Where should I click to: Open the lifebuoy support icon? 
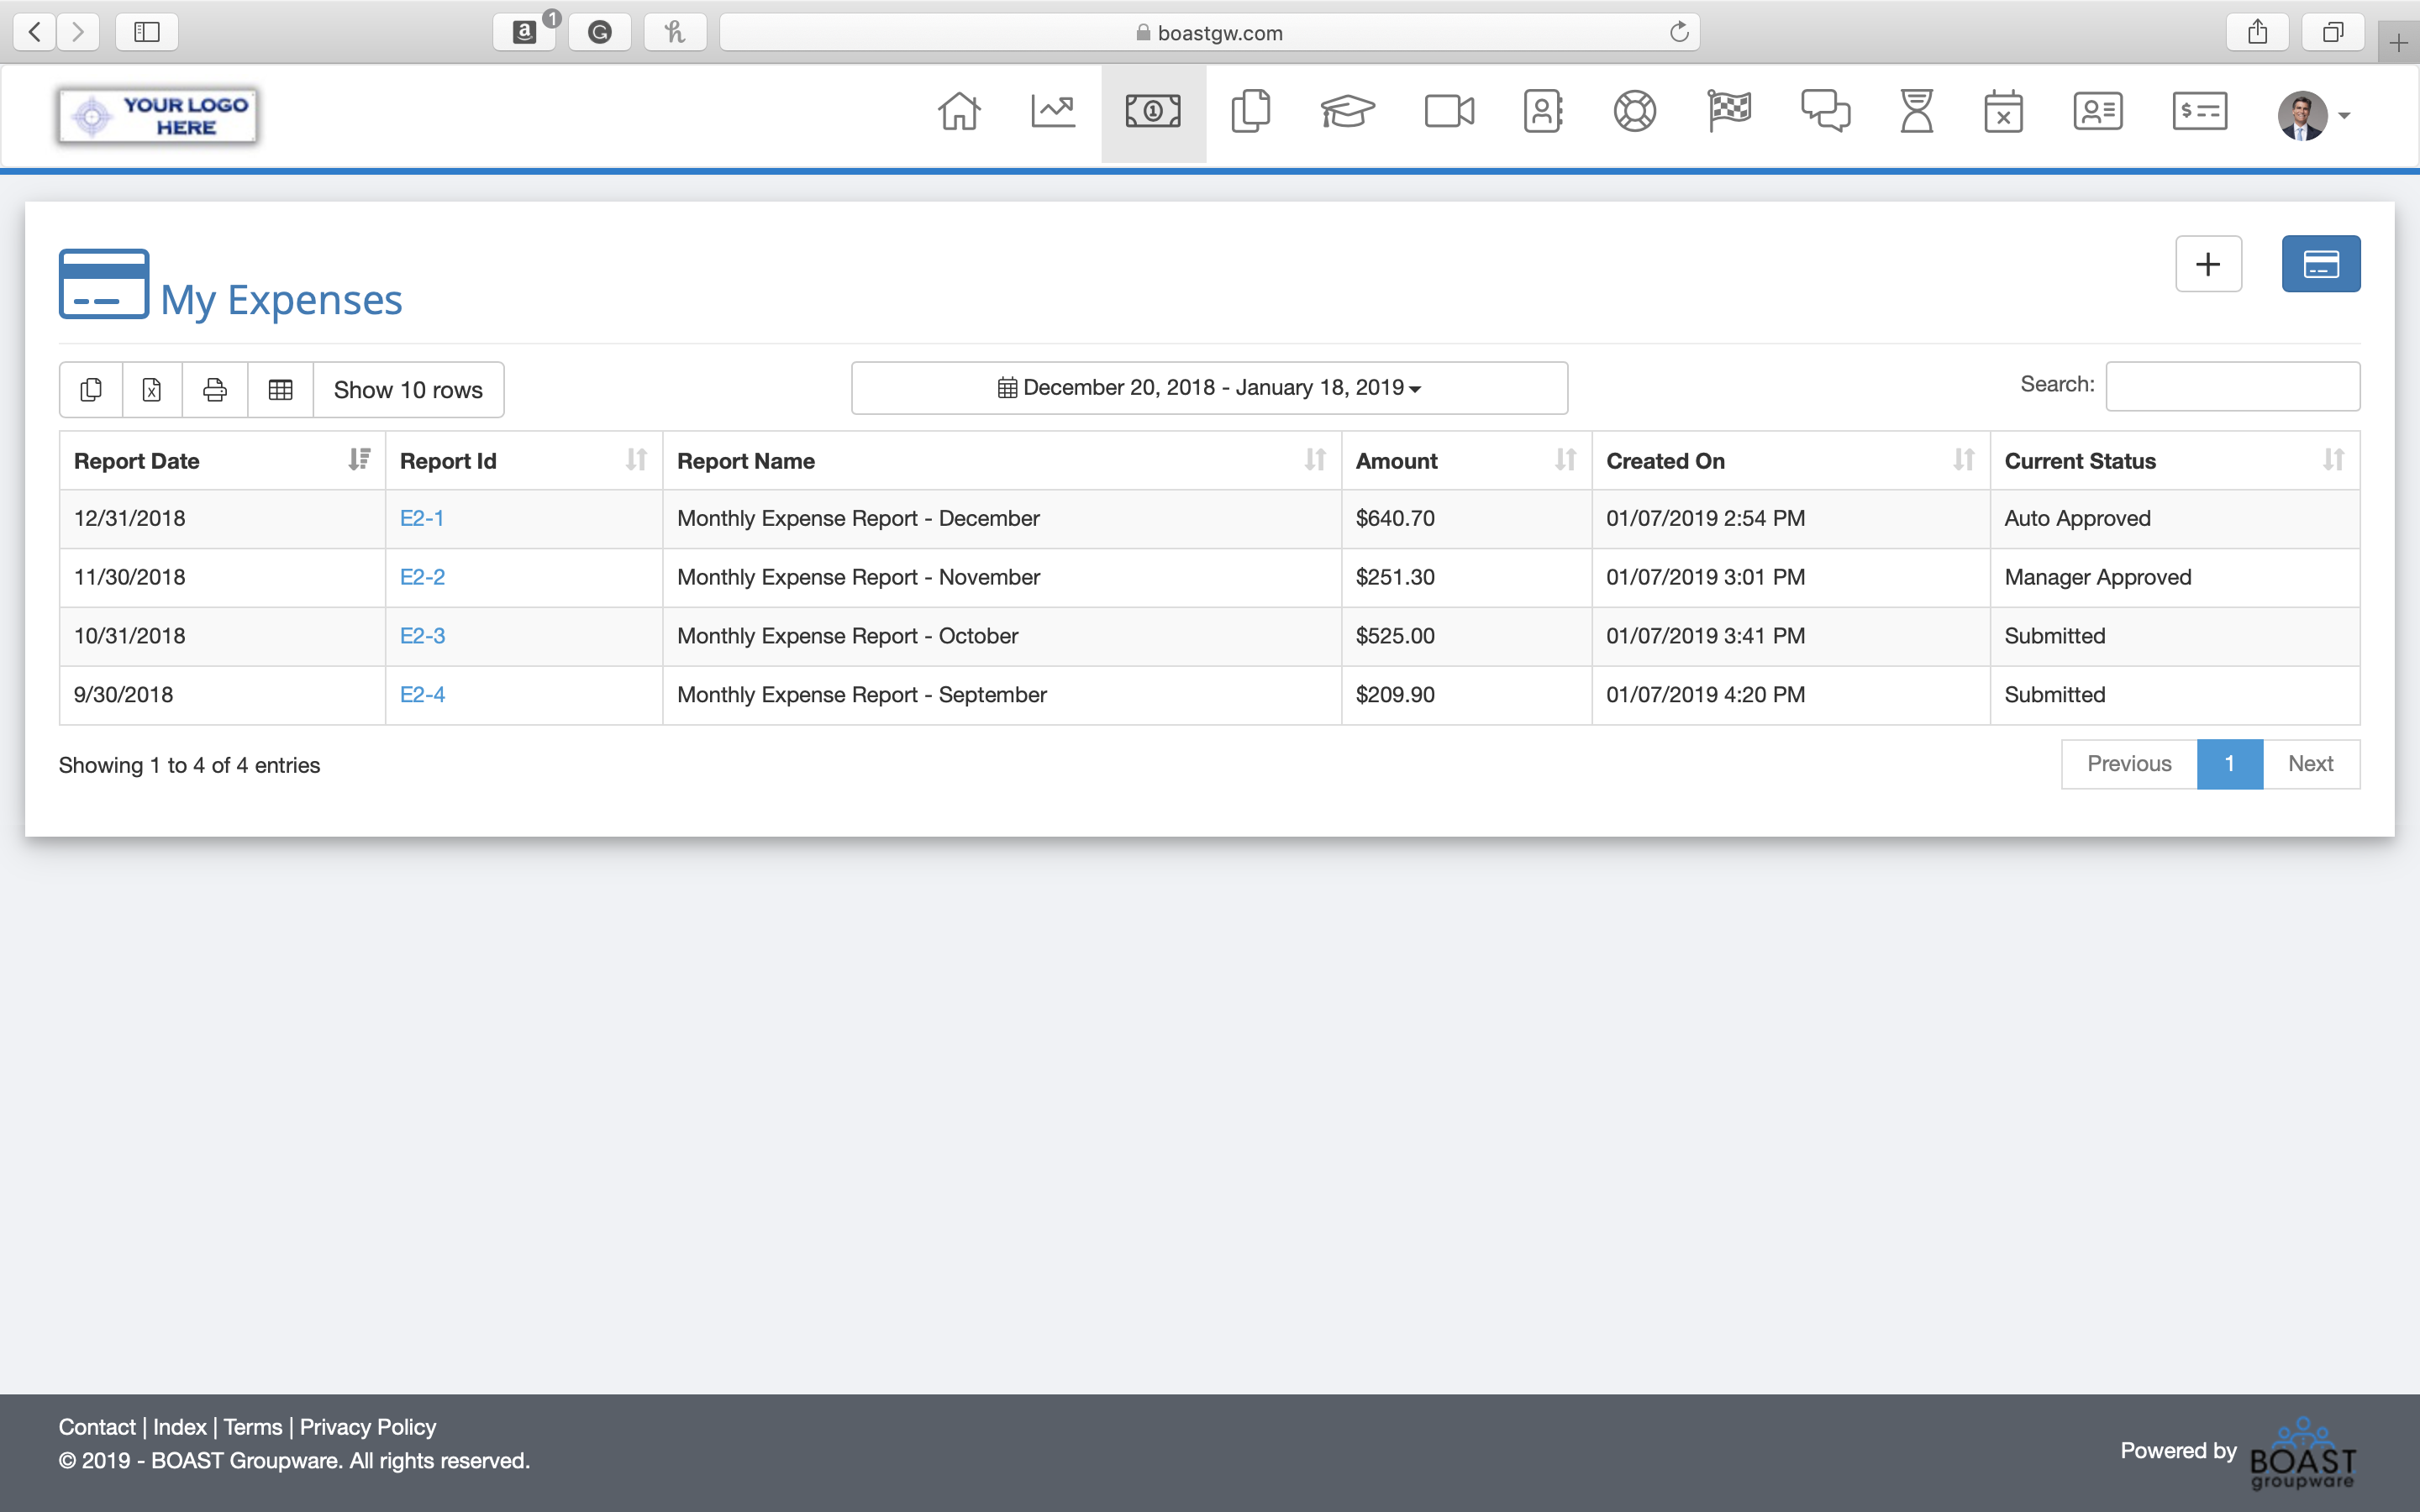1634,112
